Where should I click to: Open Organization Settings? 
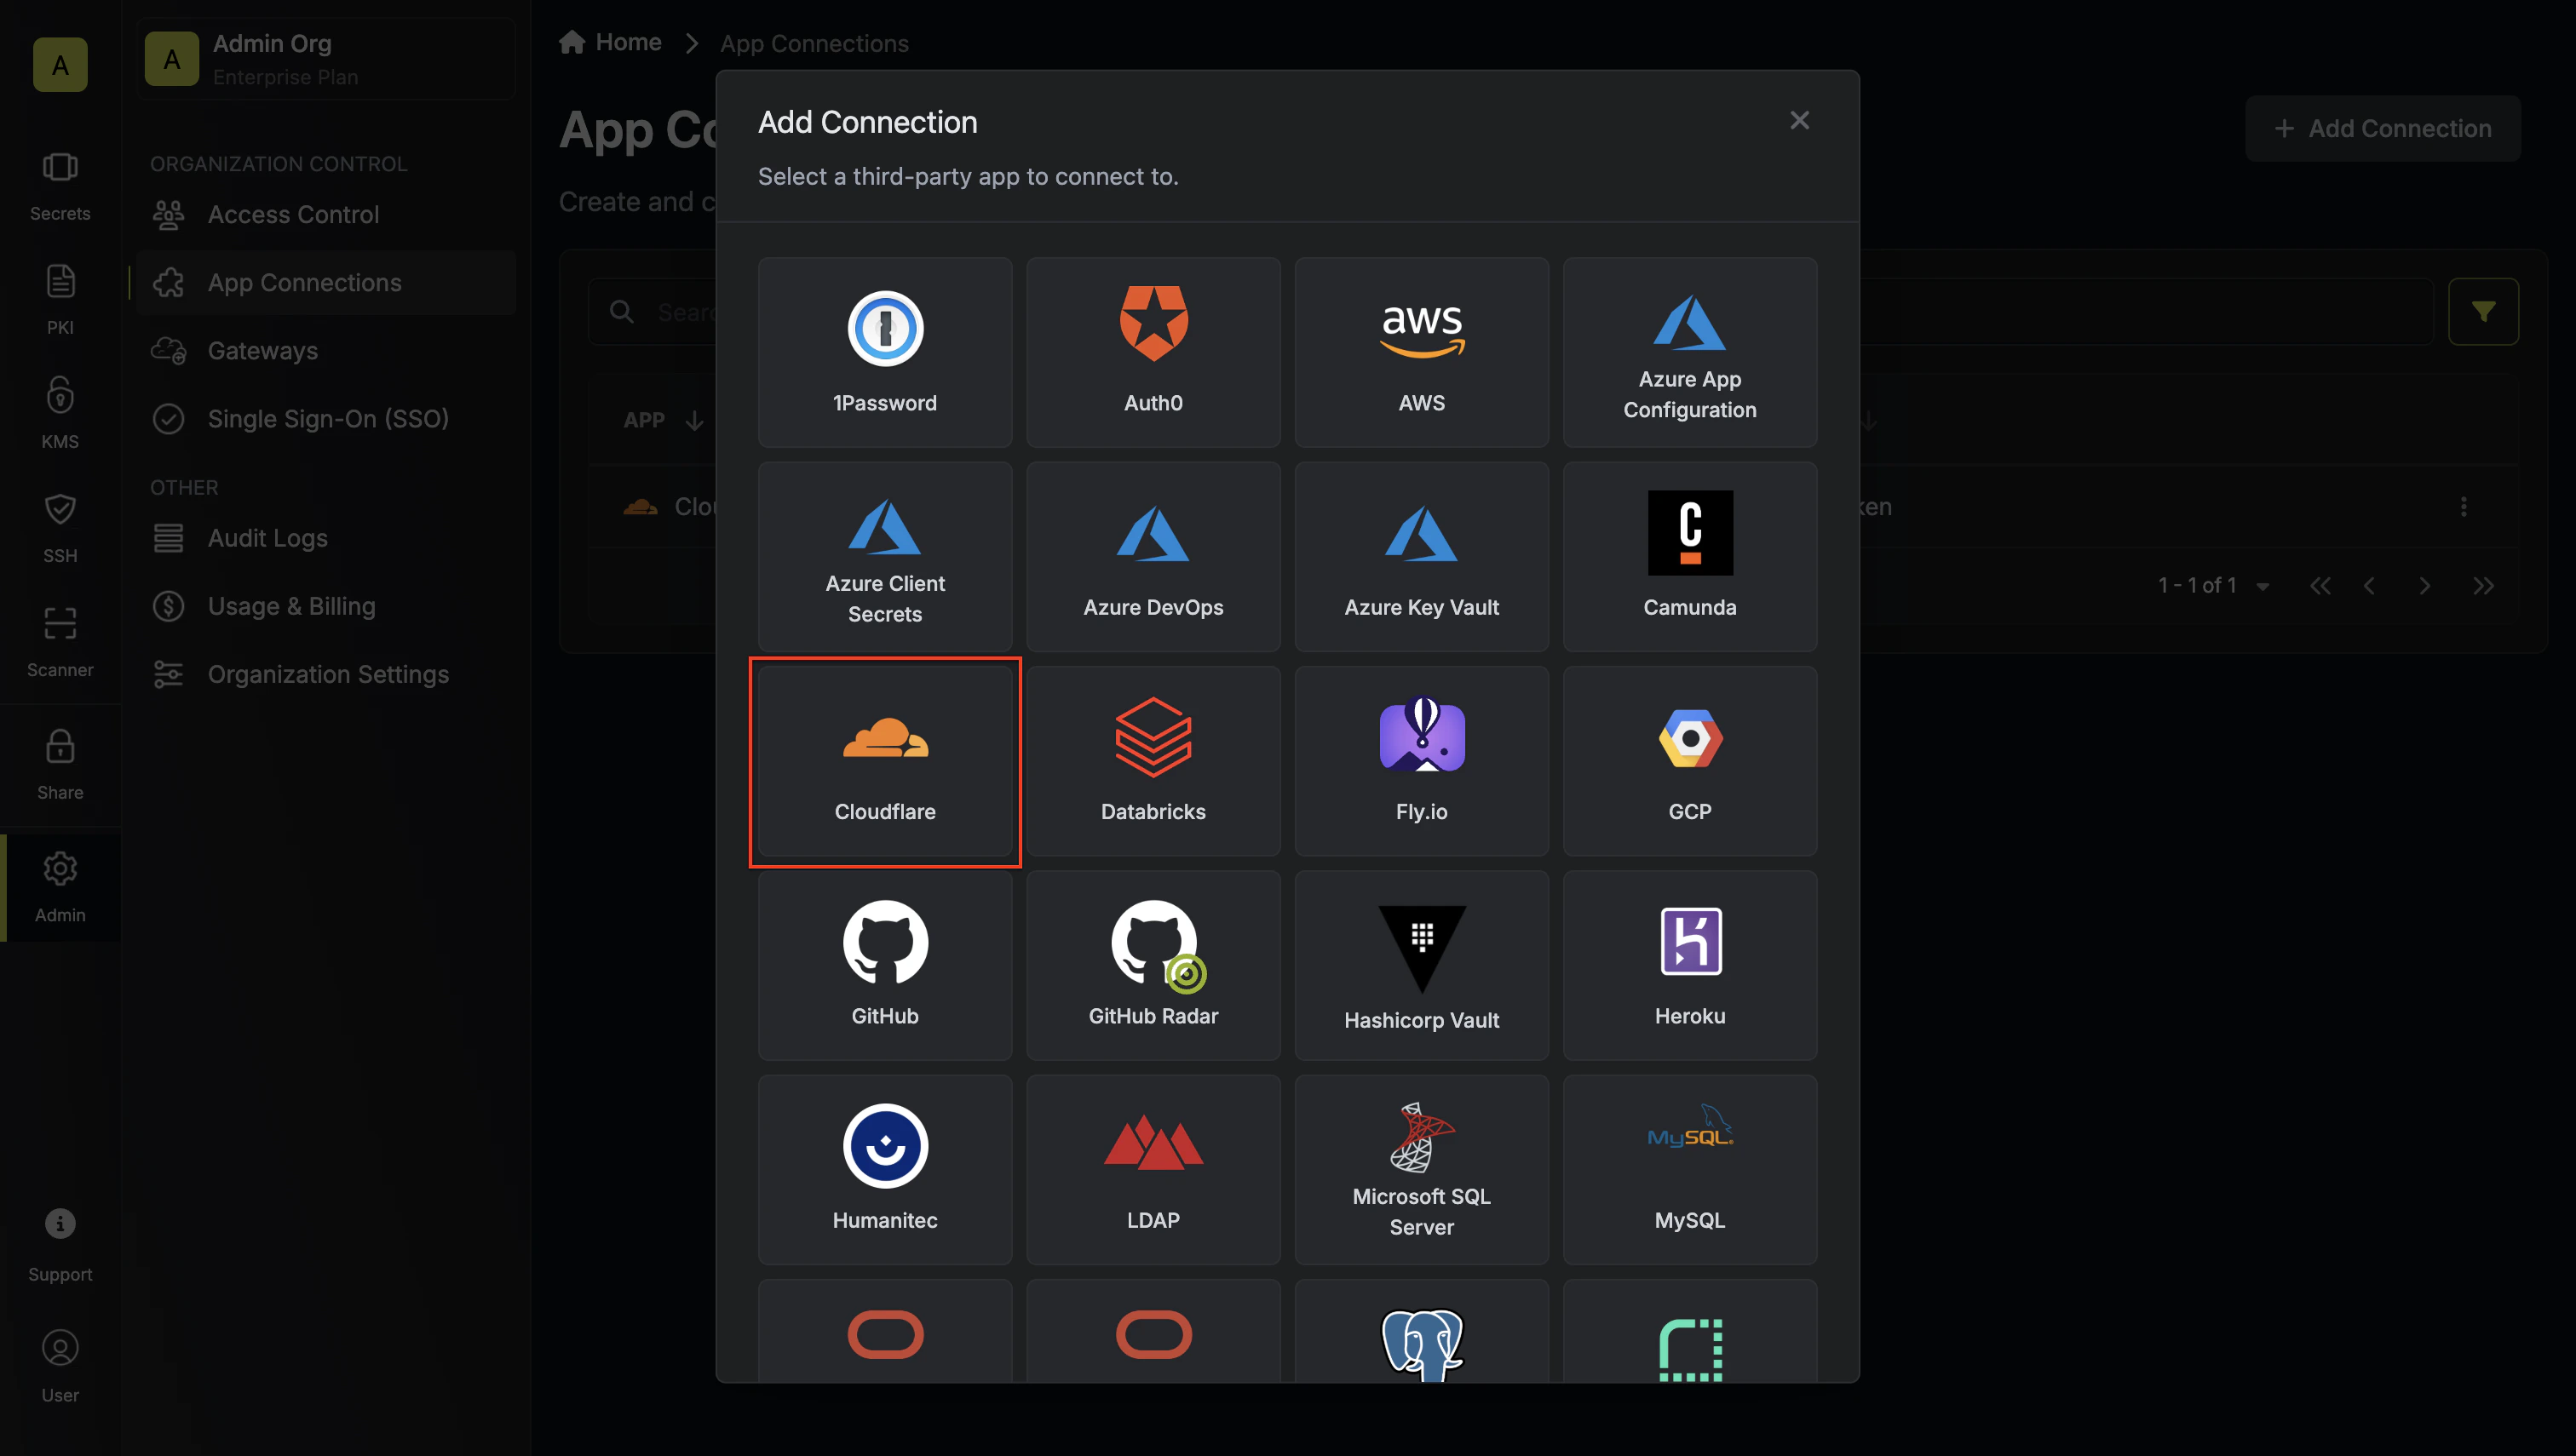326,674
